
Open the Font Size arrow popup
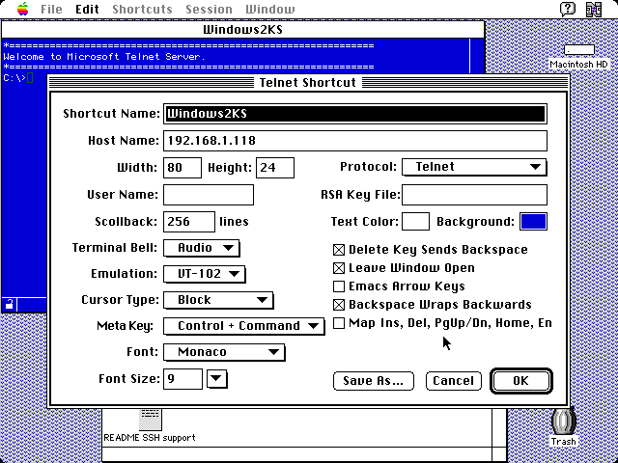(216, 379)
